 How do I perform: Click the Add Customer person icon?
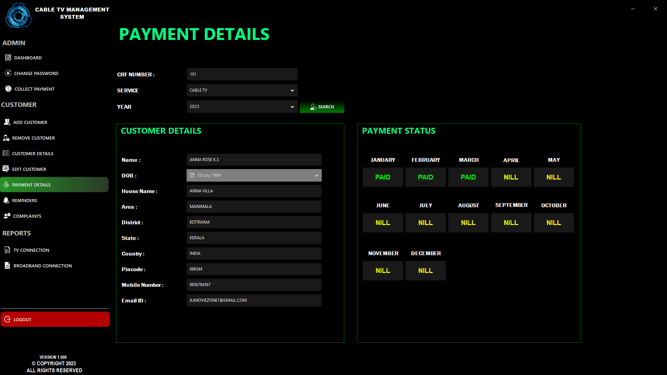6,122
